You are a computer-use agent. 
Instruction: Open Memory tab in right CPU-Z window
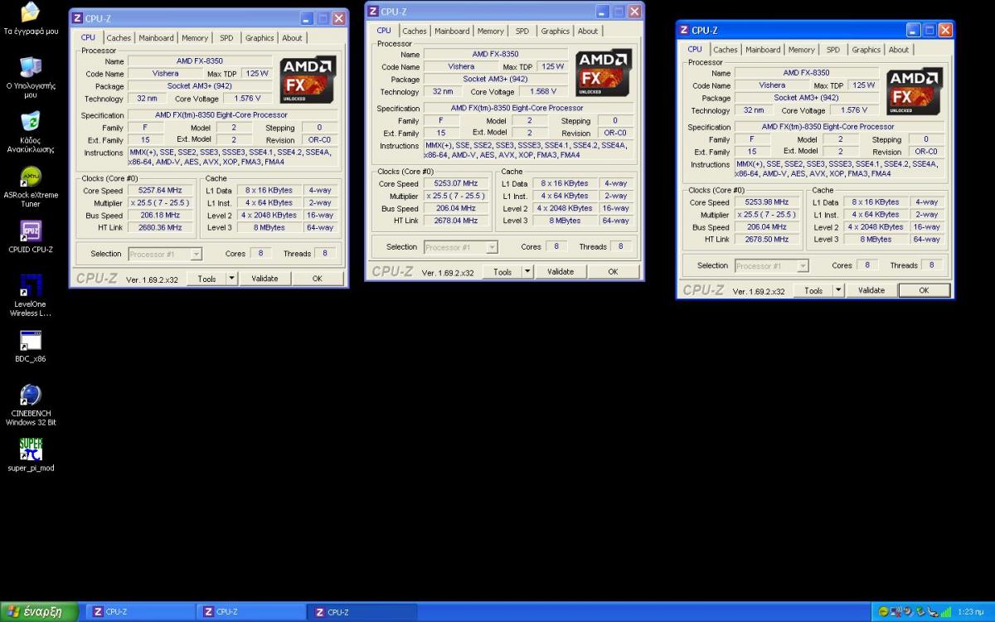[x=802, y=50]
